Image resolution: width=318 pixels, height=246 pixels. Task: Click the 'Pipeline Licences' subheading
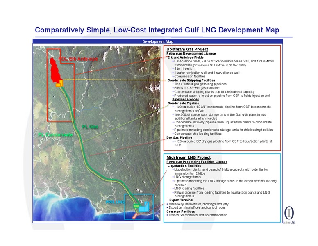(185, 99)
